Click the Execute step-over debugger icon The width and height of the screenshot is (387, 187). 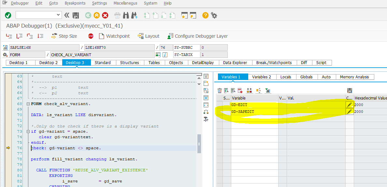pos(19,36)
